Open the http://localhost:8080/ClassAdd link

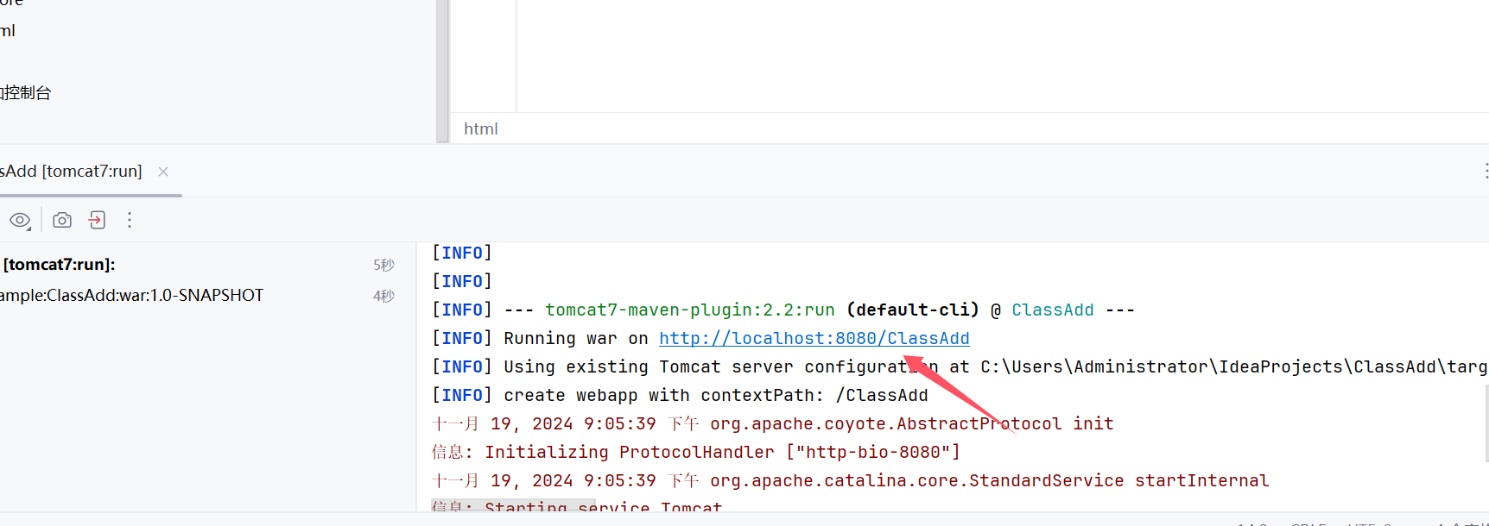(x=814, y=338)
